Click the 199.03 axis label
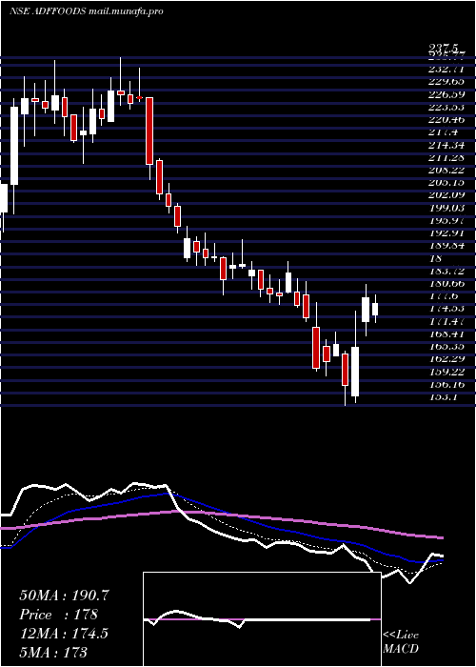Viewport: 476px width, 667px height. click(446, 208)
